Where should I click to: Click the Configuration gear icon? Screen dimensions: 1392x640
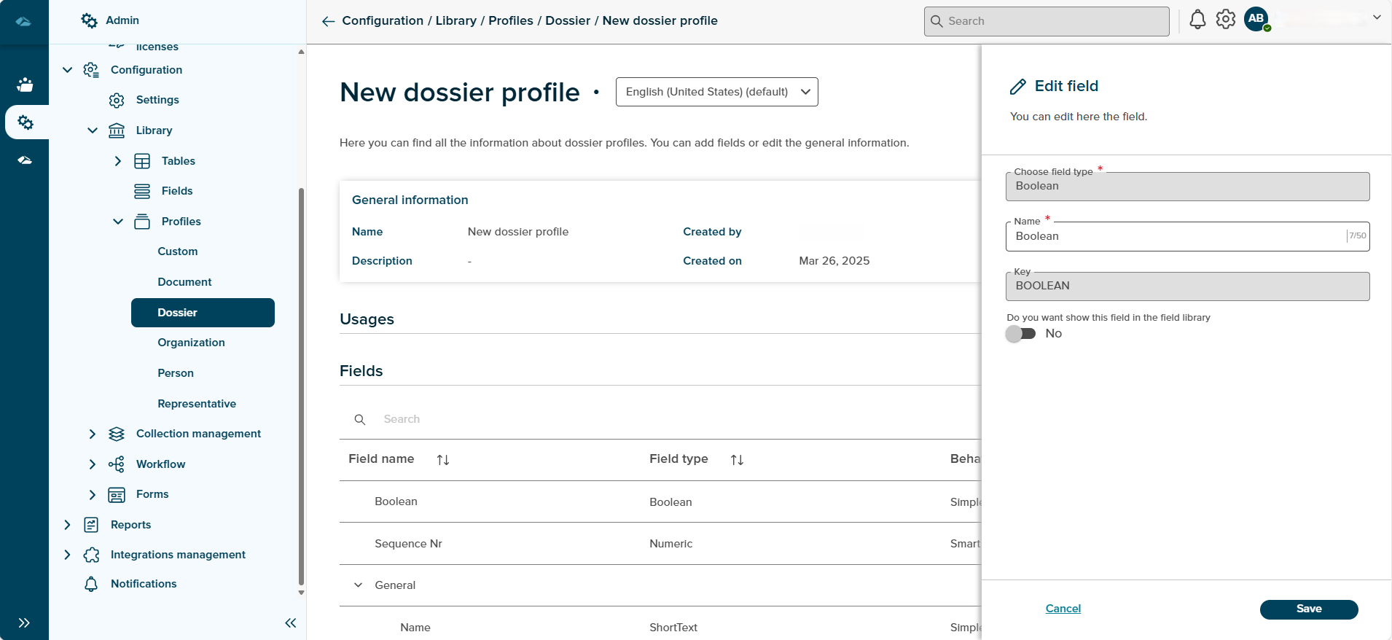(x=91, y=70)
